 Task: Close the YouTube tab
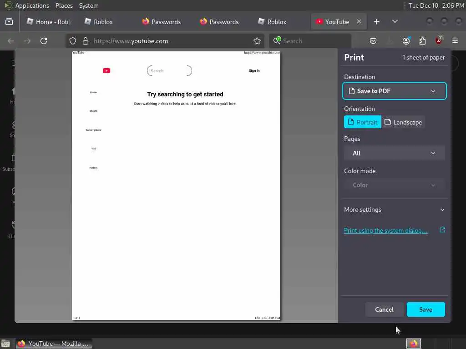359,21
